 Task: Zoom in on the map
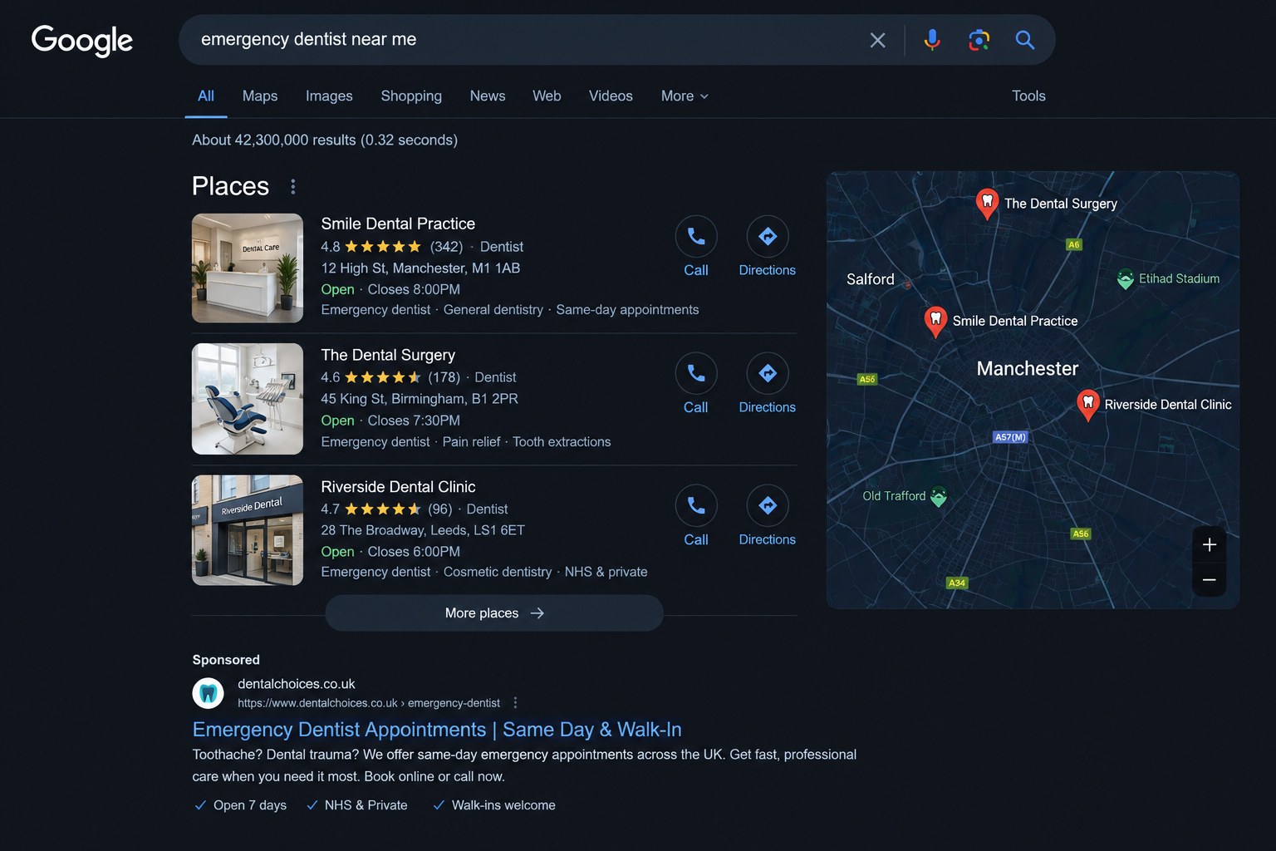(1210, 544)
